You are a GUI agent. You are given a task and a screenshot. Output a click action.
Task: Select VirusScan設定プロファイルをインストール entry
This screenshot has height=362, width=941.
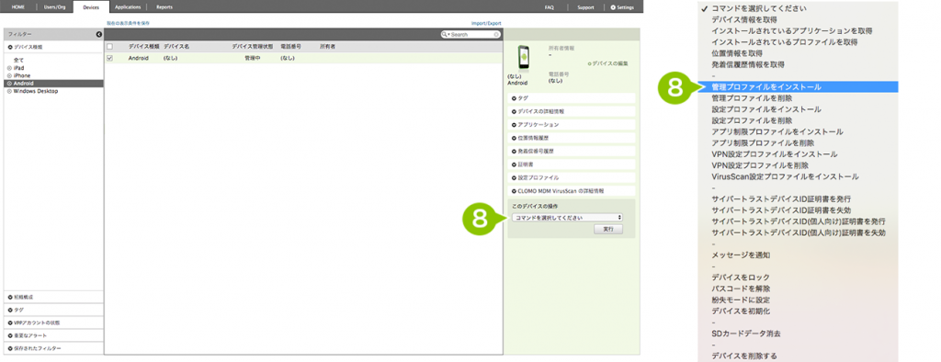[x=785, y=176]
